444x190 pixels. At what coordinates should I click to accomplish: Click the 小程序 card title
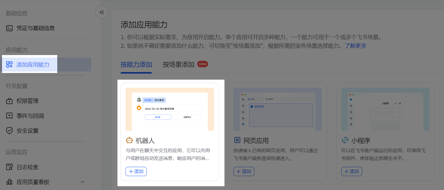click(361, 141)
